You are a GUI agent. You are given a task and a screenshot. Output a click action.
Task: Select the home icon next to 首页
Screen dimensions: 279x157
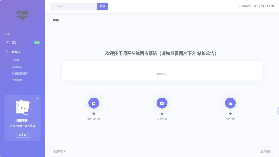tap(7, 42)
